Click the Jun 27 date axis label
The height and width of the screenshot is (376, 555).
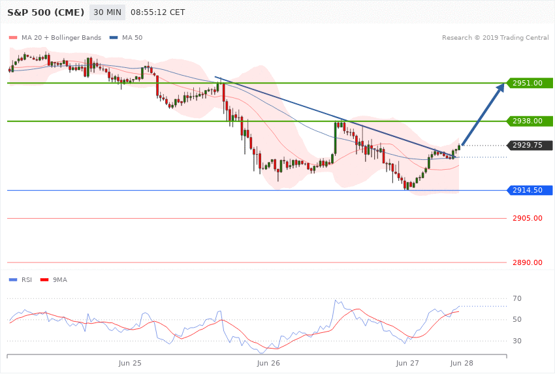[407, 363]
